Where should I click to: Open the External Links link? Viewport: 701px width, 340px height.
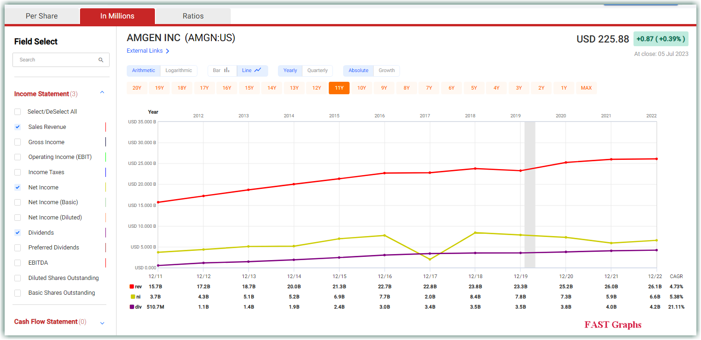point(145,51)
